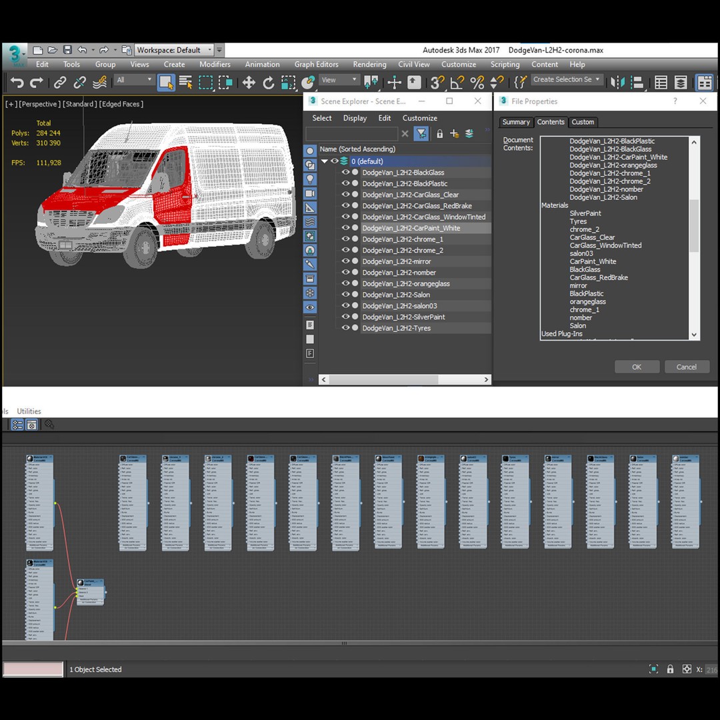Click the Open File icon in title bar
The width and height of the screenshot is (720, 720).
coord(53,49)
